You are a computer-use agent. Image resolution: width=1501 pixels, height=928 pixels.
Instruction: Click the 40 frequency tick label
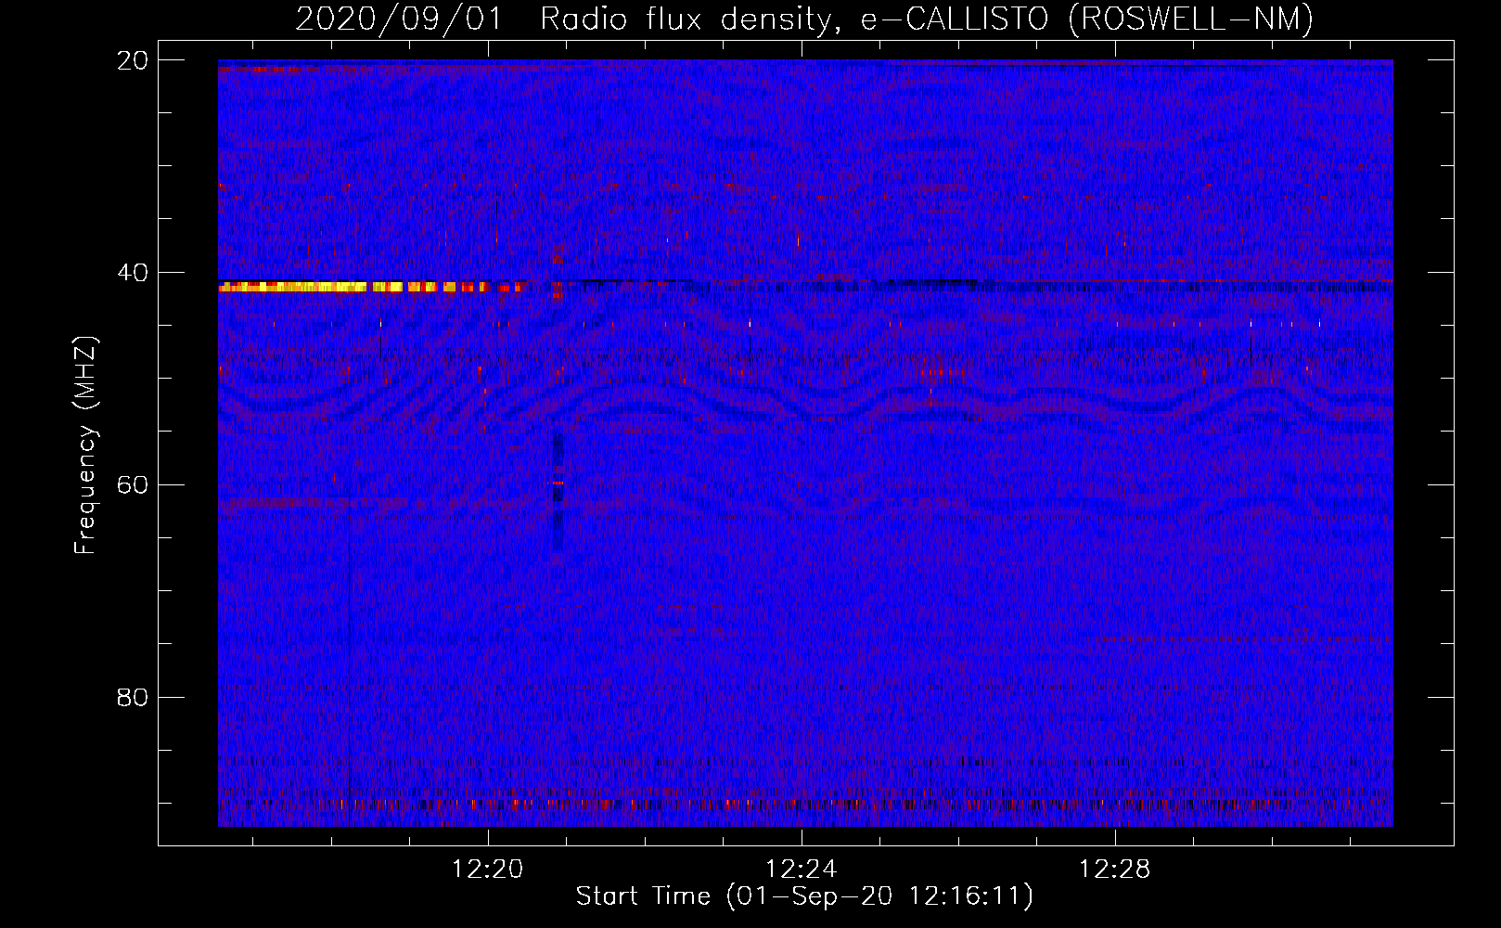tap(133, 273)
